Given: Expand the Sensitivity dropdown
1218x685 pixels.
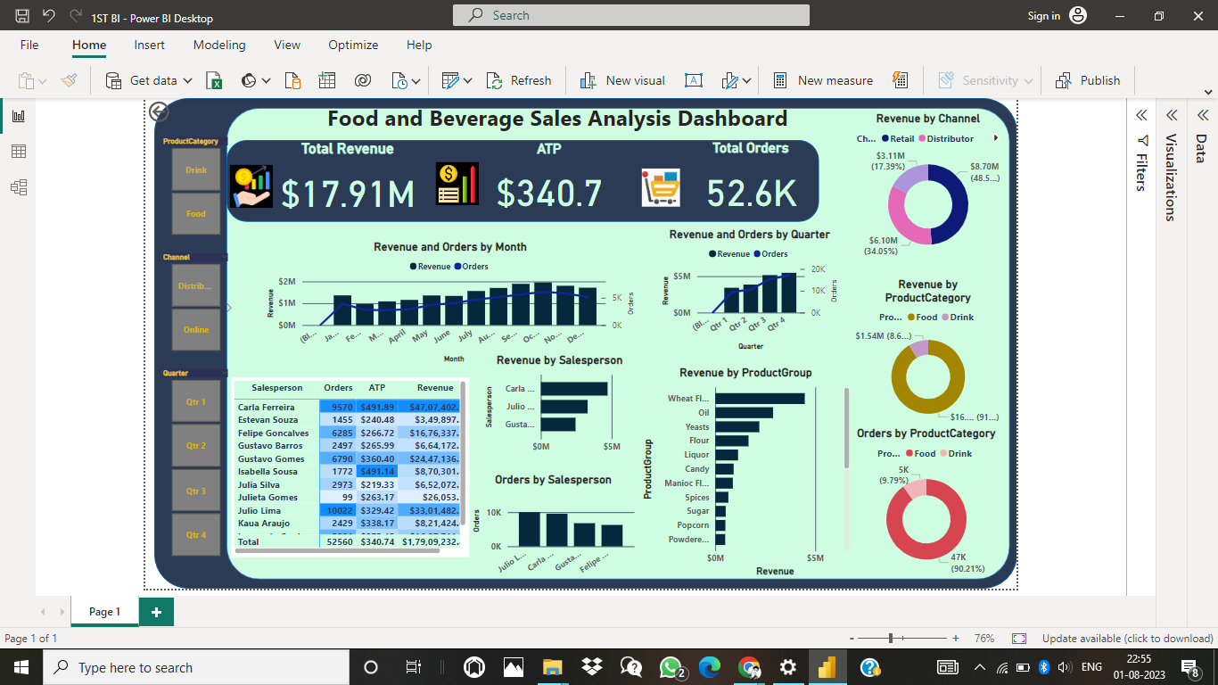Looking at the screenshot, I should pyautogui.click(x=1030, y=80).
